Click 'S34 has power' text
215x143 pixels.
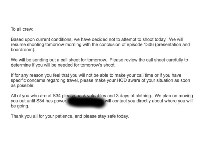51,101
